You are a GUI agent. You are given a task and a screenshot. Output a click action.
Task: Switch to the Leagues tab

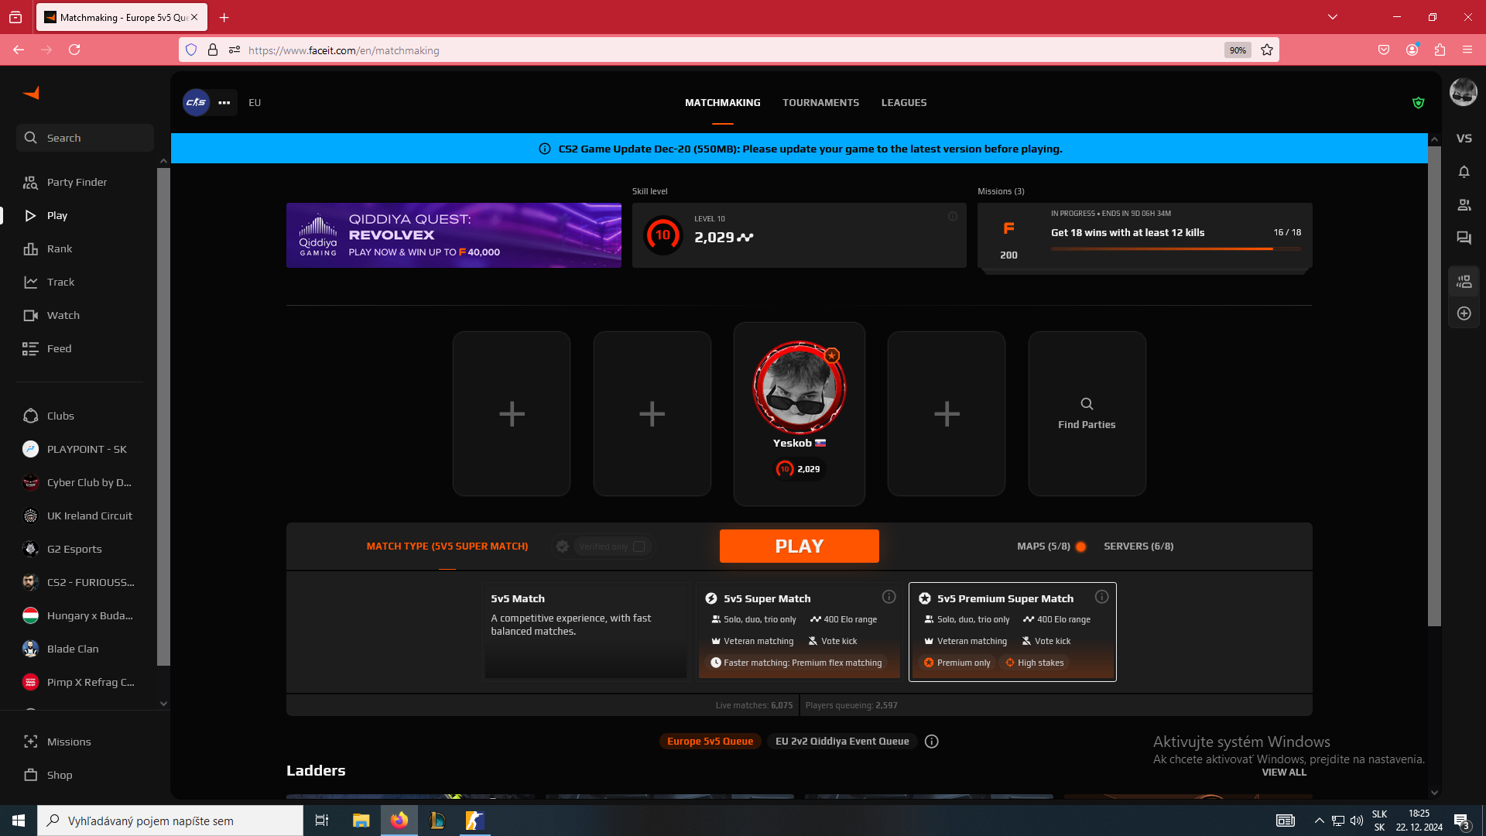[903, 103]
